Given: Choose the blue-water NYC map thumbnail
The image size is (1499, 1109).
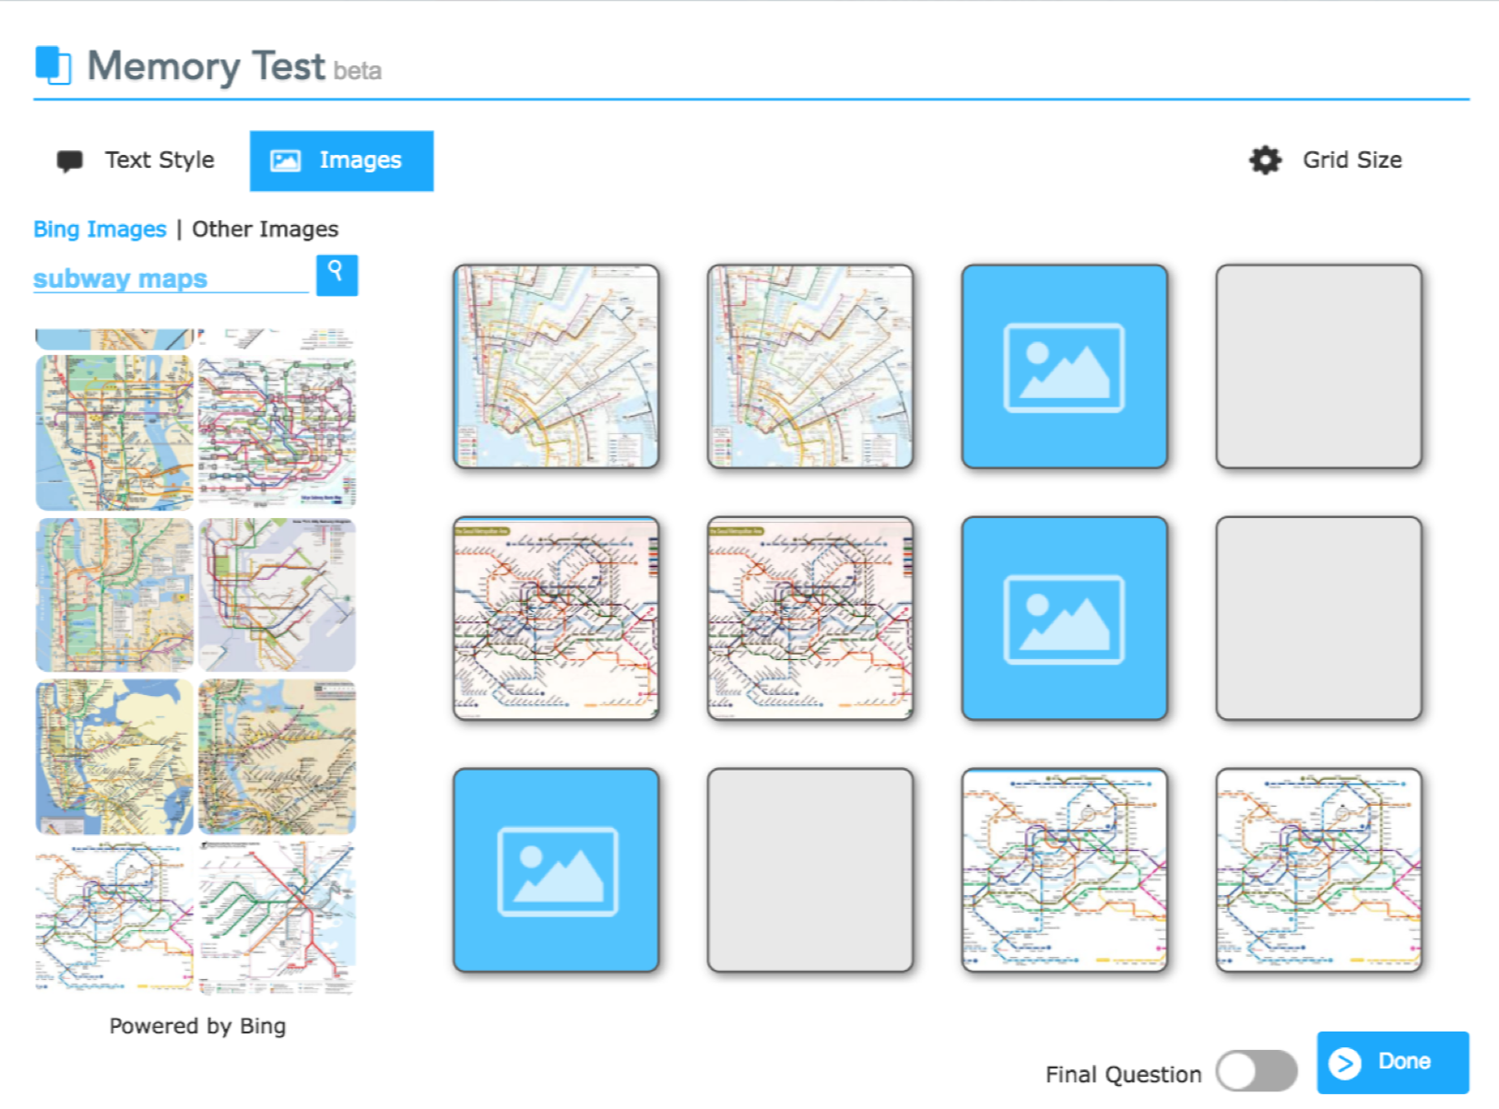Looking at the screenshot, I should (x=114, y=757).
